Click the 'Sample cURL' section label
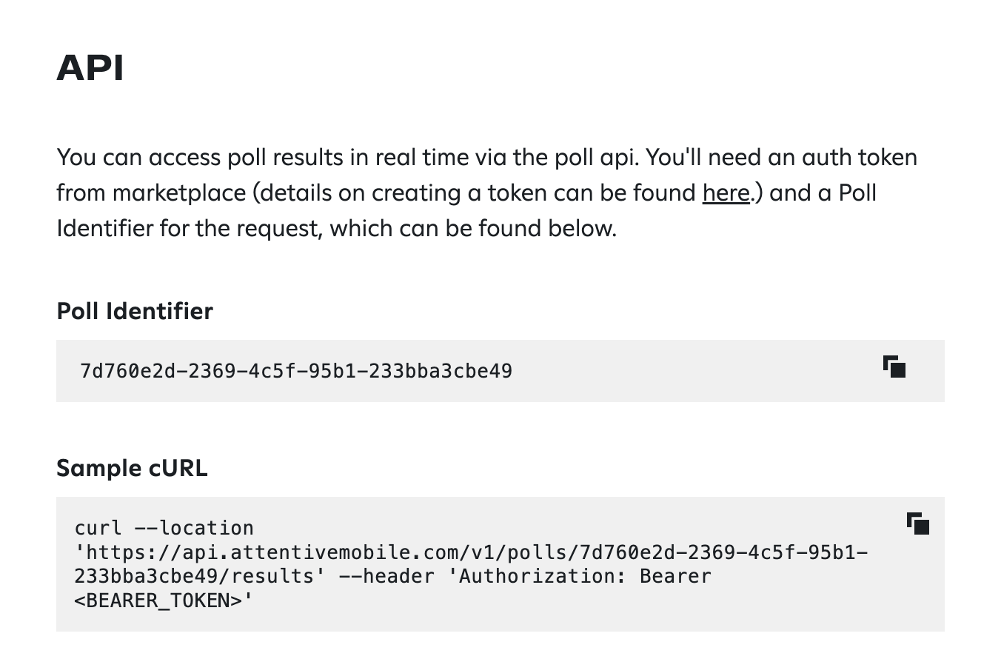 point(132,468)
